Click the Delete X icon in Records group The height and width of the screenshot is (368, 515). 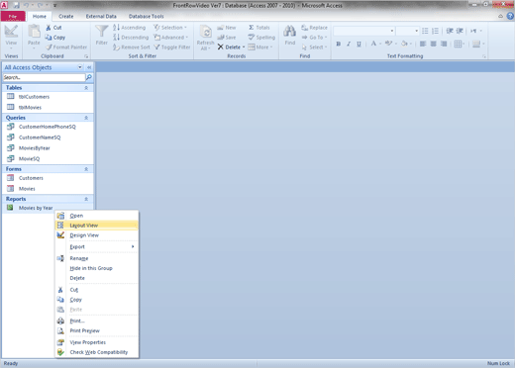tap(220, 47)
